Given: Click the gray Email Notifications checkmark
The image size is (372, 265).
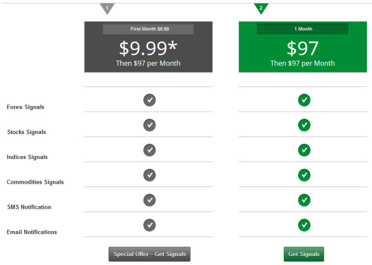Looking at the screenshot, I should [x=149, y=225].
